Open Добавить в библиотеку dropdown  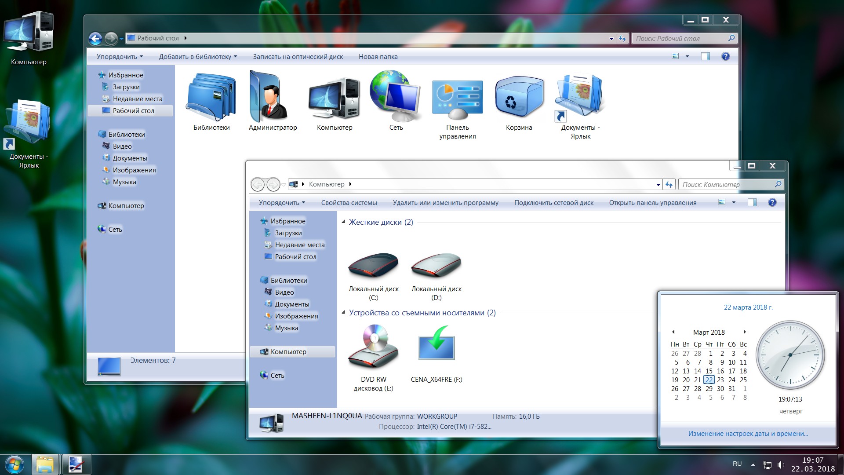click(198, 57)
